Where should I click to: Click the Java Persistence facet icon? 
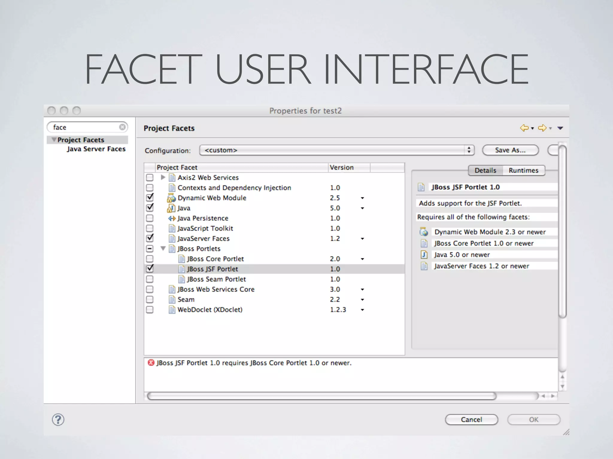tap(172, 218)
